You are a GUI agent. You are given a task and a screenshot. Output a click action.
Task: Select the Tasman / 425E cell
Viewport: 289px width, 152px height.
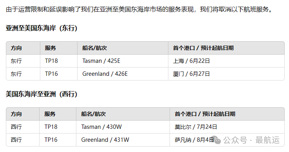pyautogui.click(x=123, y=61)
